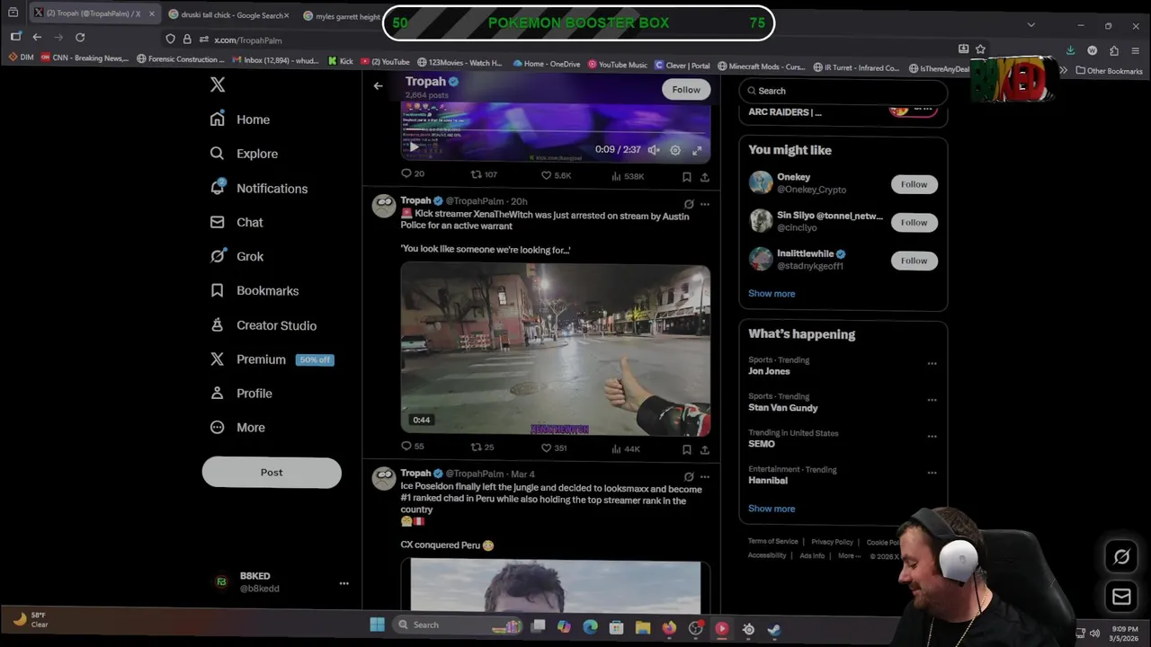Open Other Bookmarks folder
1151x647 pixels.
click(1109, 71)
